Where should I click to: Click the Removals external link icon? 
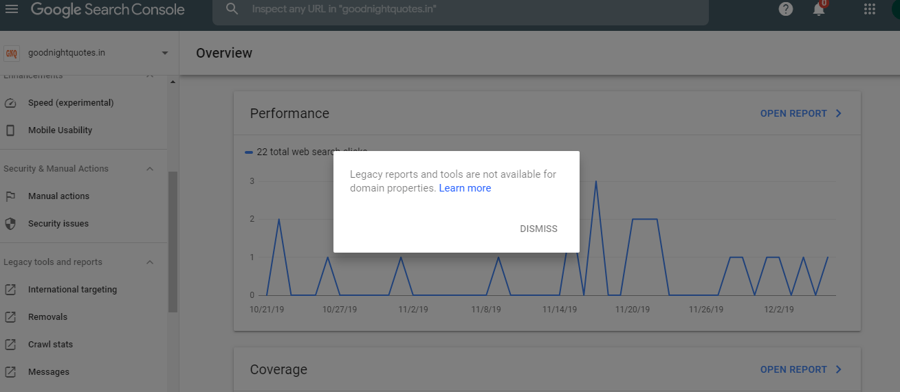[x=10, y=317]
